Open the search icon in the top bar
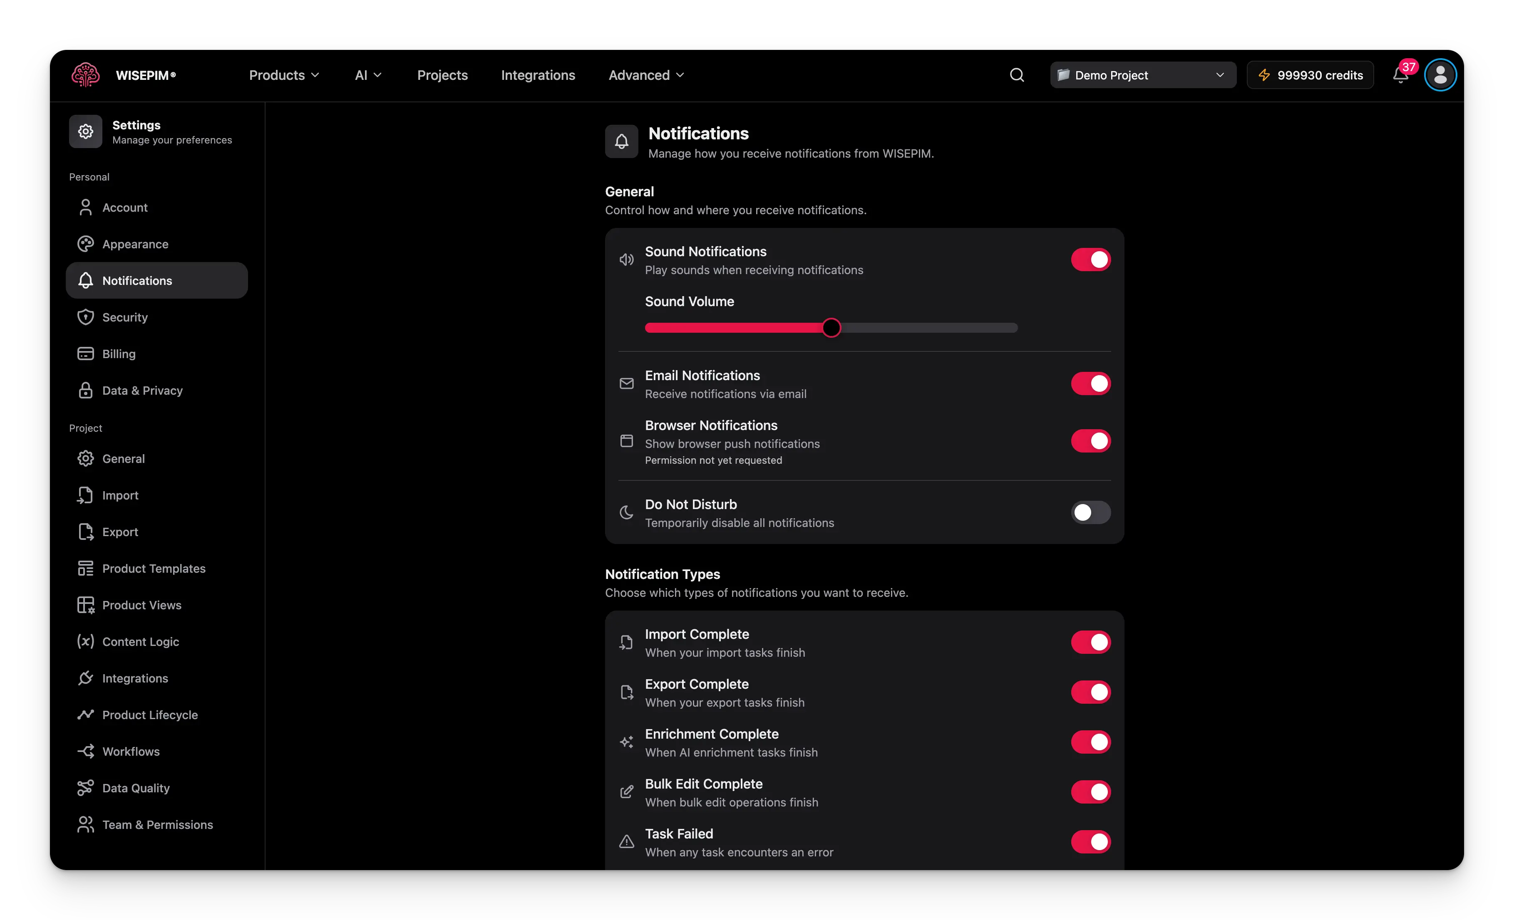This screenshot has width=1514, height=920. pyautogui.click(x=1016, y=74)
